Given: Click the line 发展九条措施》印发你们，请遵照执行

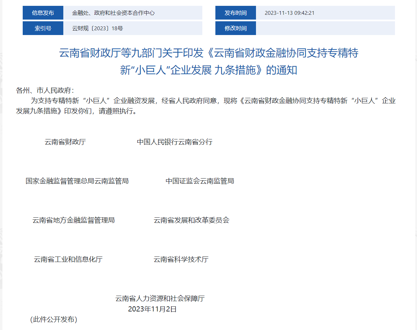Looking at the screenshot, I should coord(76,112).
